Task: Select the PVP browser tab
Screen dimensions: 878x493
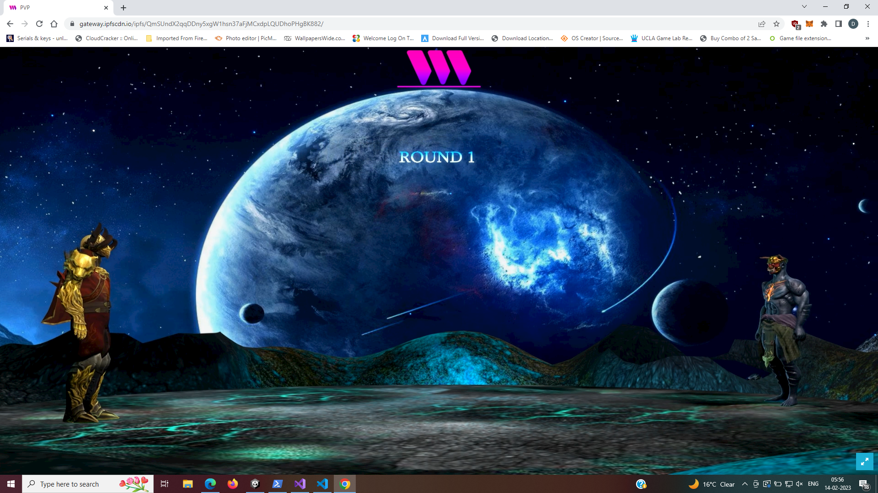Action: tap(55, 8)
